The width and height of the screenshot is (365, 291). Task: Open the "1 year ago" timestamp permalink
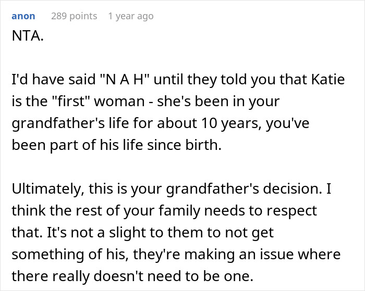tap(131, 16)
